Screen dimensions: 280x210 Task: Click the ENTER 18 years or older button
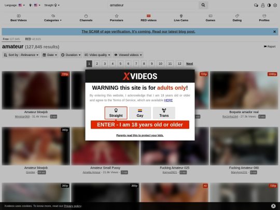pos(140,124)
